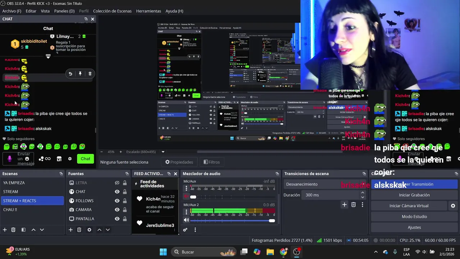Toggle lock on CAMARA source

pos(125,210)
